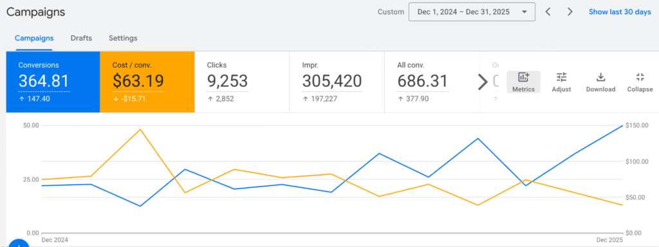The height and width of the screenshot is (247, 659).
Task: Click the $100.00 right axis label
Action: point(636,161)
